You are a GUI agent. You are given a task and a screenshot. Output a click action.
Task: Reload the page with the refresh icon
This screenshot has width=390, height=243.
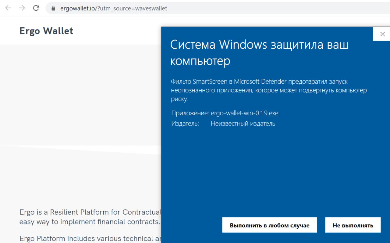point(36,8)
